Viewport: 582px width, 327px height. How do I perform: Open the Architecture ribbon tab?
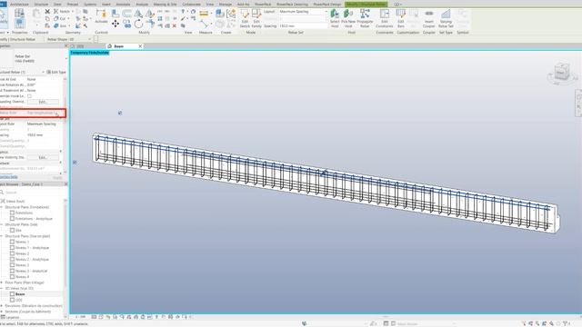(19, 4)
